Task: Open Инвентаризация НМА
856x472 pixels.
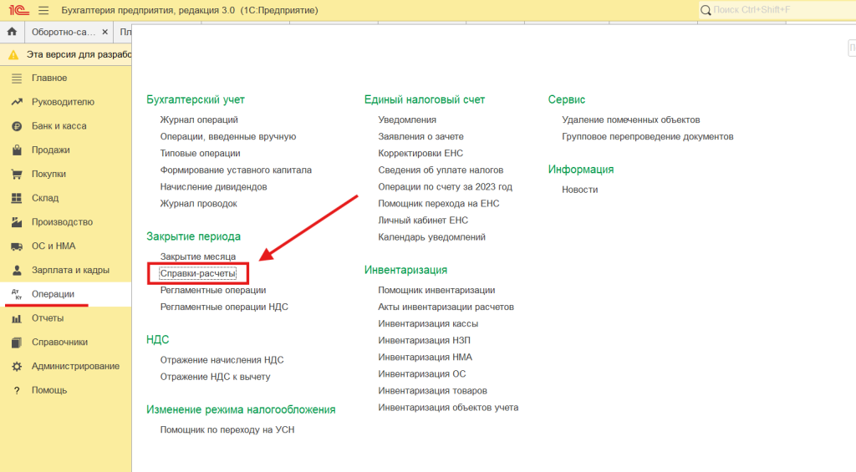Action: [425, 358]
